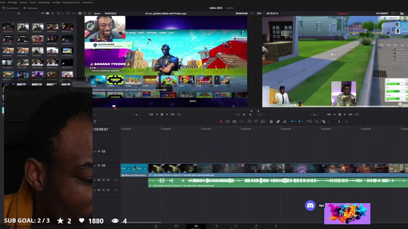The height and width of the screenshot is (229, 408).
Task: Open the Espace de travail menu
Action: [x=71, y=2]
